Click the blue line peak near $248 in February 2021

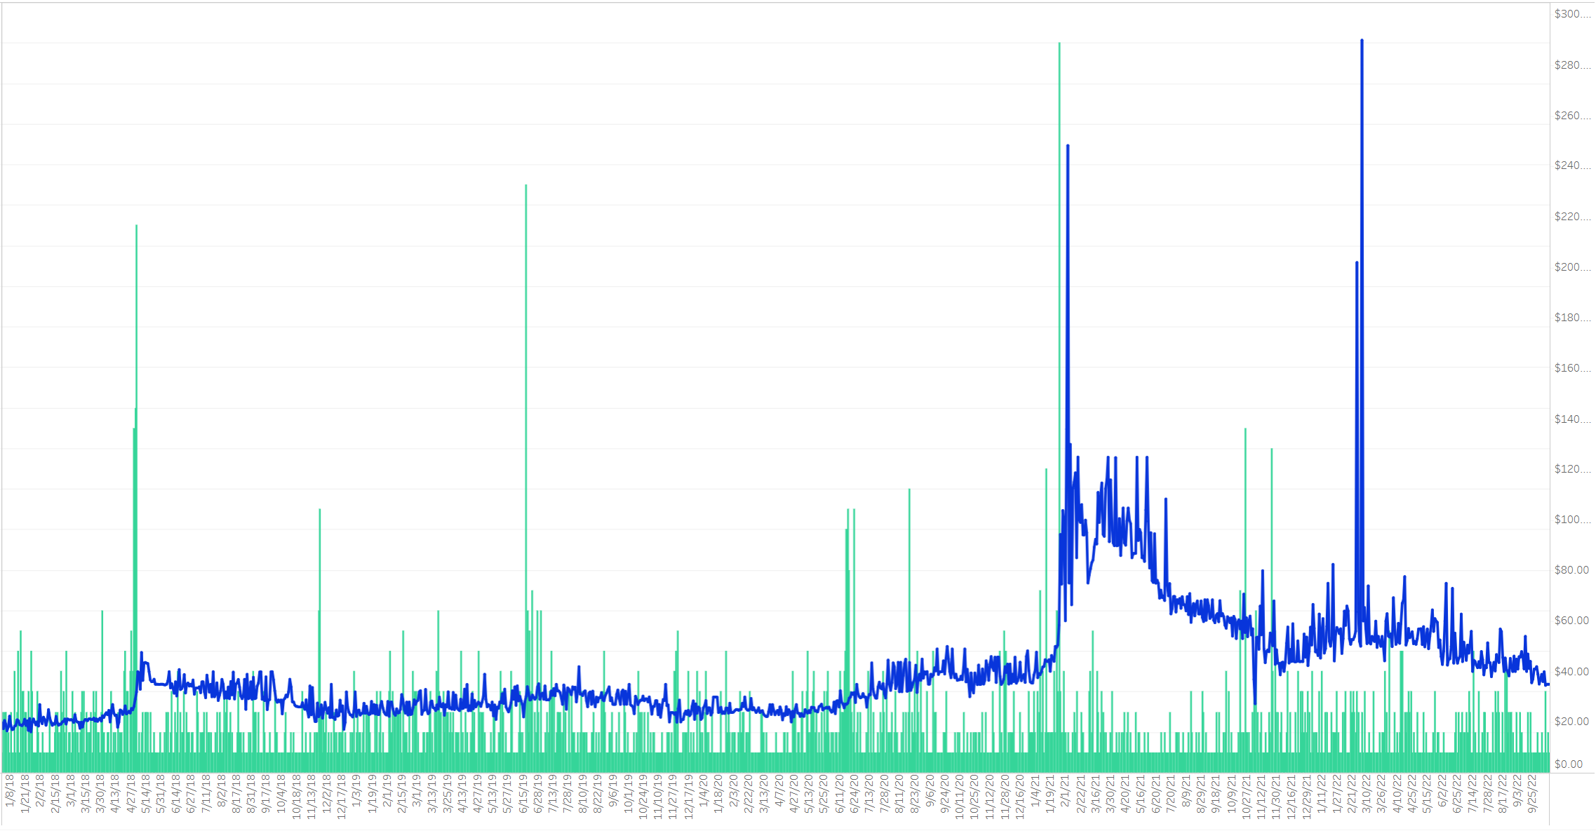(1068, 146)
